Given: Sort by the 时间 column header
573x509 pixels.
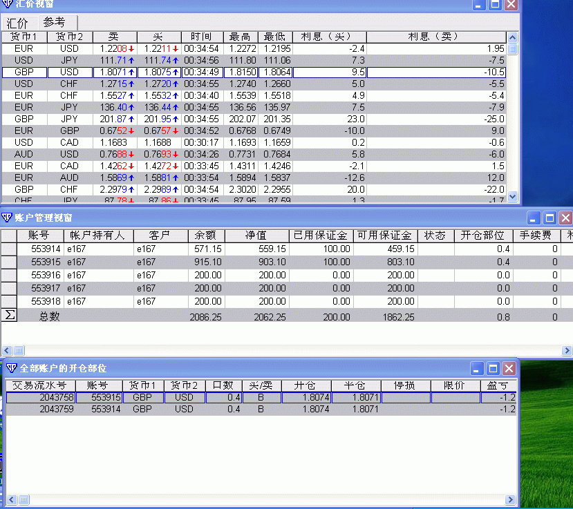Looking at the screenshot, I should point(202,37).
